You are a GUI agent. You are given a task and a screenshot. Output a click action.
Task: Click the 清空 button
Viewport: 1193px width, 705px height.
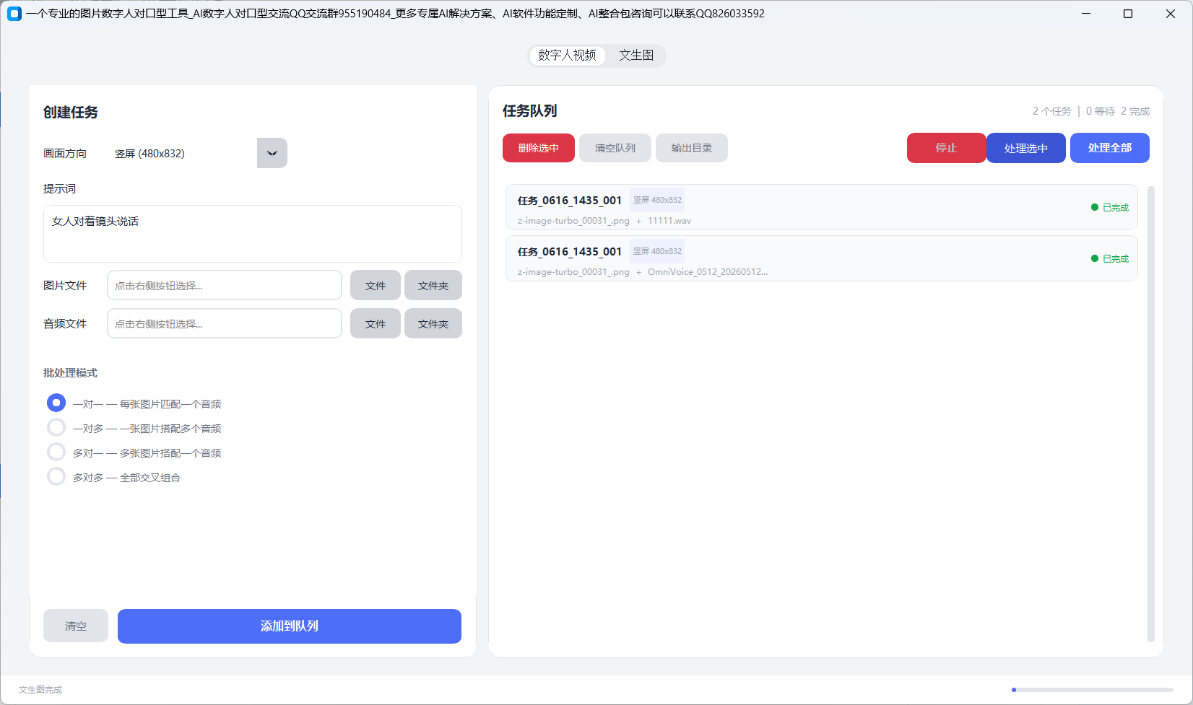click(x=76, y=626)
